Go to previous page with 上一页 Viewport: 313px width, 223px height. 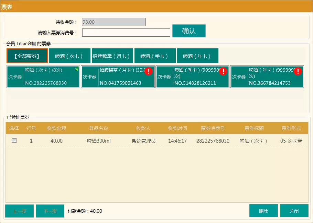click(x=19, y=211)
